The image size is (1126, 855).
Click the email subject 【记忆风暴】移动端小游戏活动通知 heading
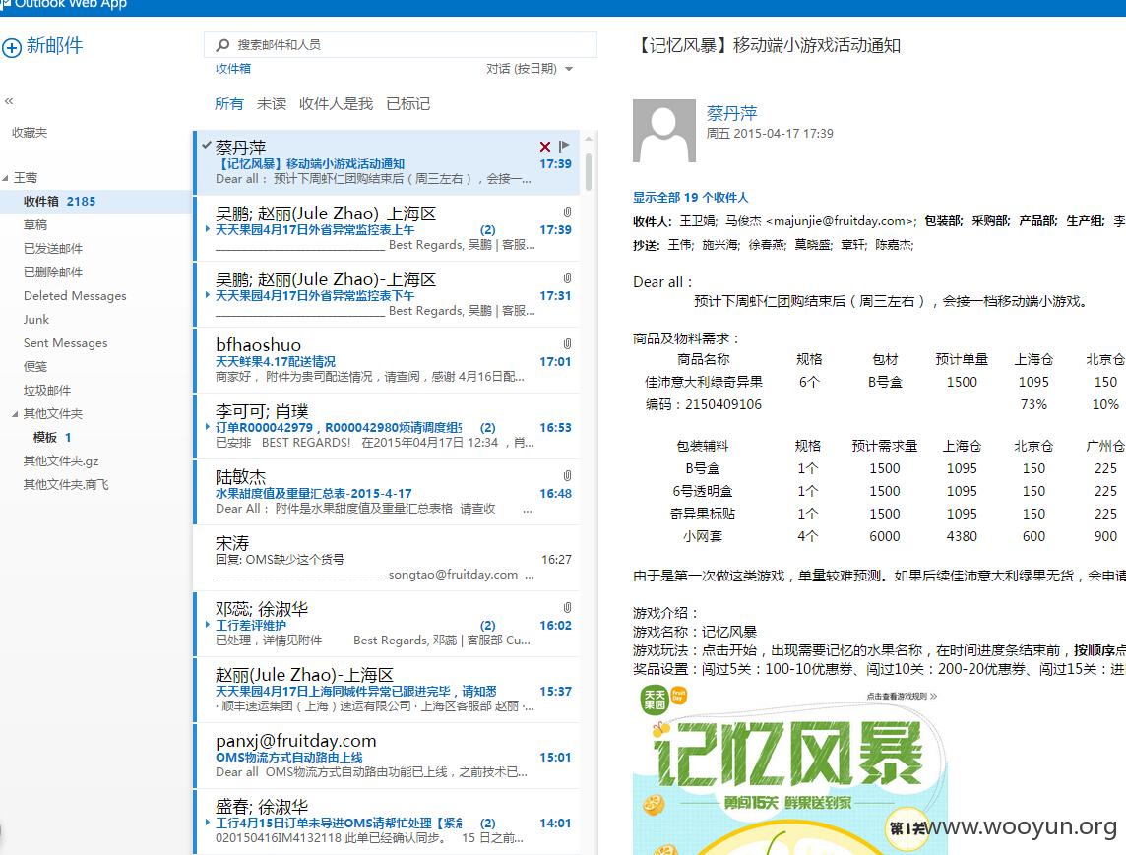[x=767, y=46]
